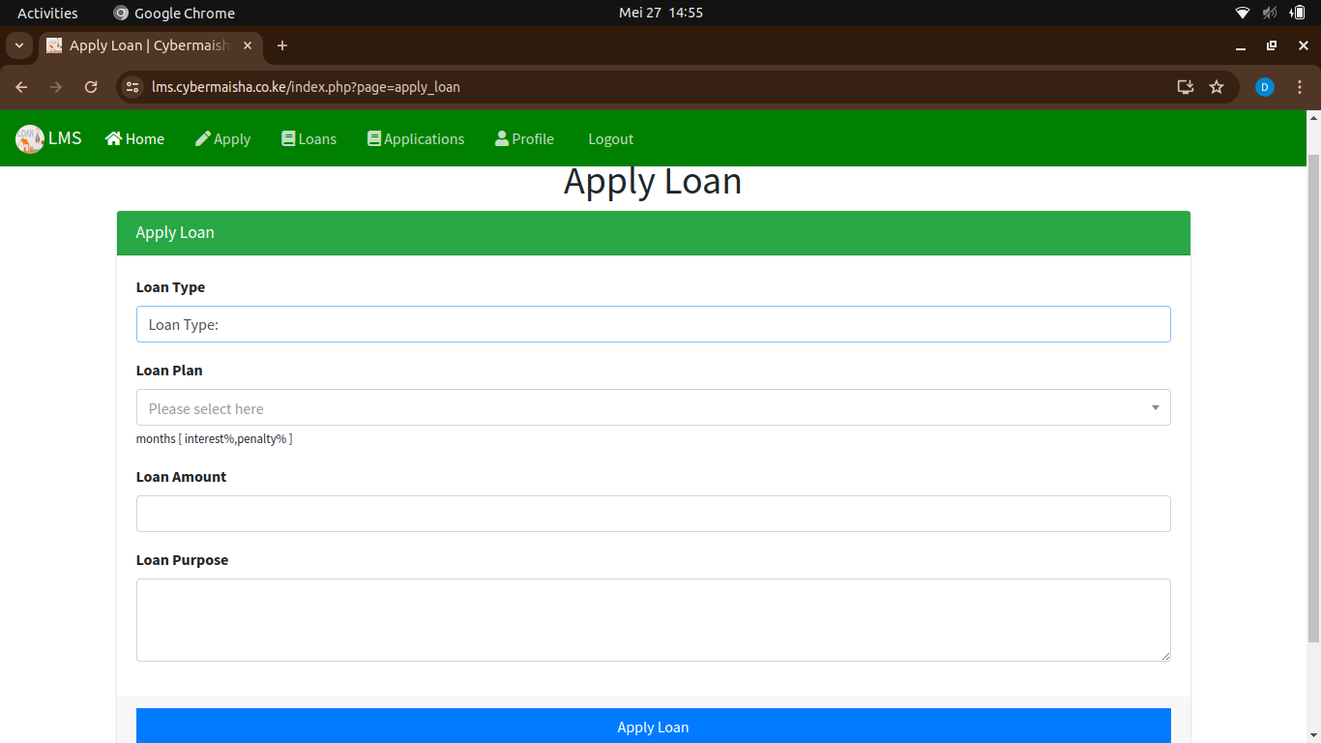The width and height of the screenshot is (1321, 743).
Task: Go back to the previous page
Action: [x=21, y=87]
